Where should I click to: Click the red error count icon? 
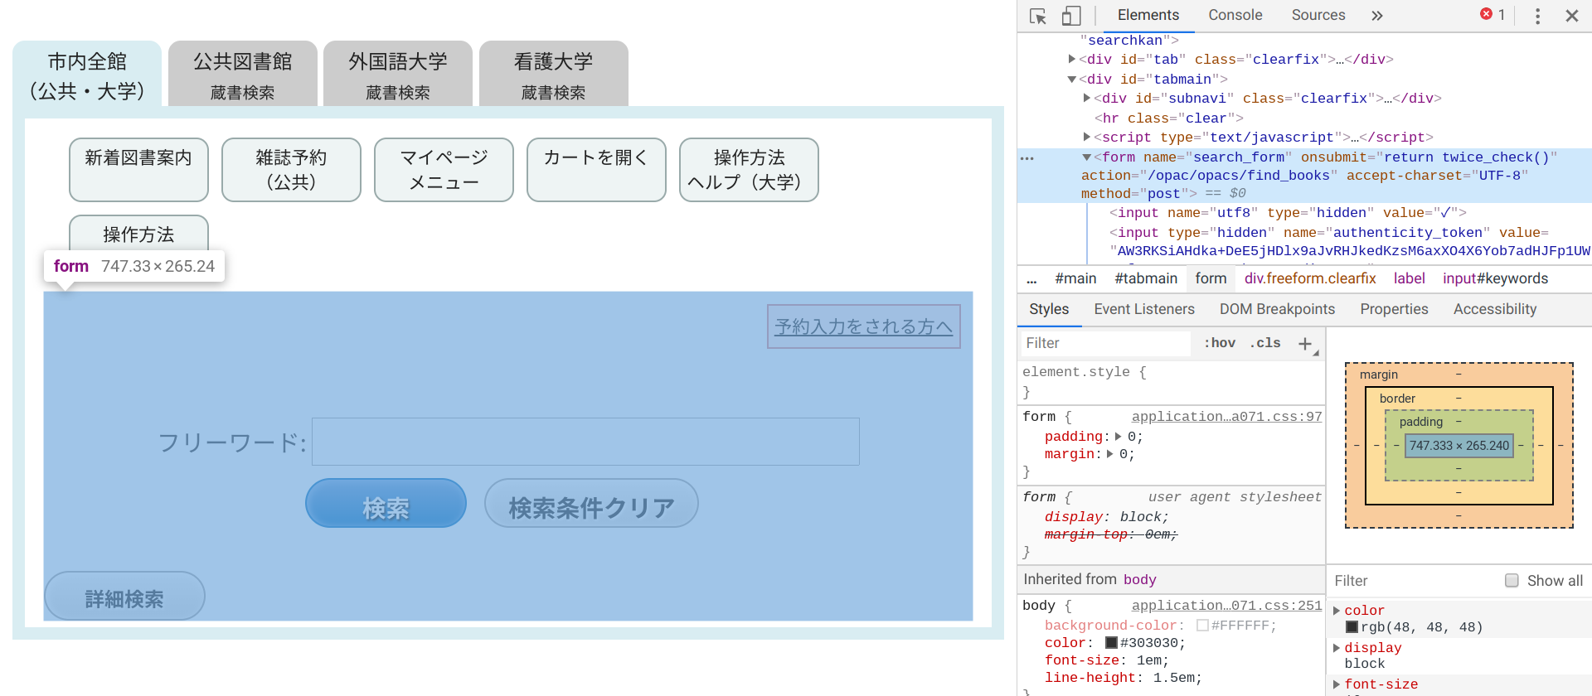pos(1486,14)
